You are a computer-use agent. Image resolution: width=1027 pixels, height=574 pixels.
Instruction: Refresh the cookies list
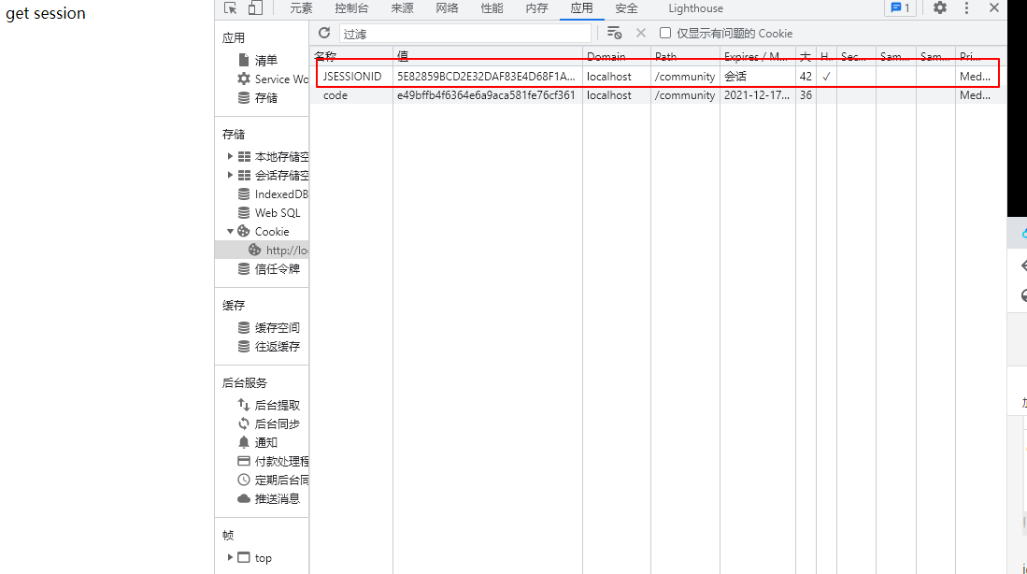324,32
